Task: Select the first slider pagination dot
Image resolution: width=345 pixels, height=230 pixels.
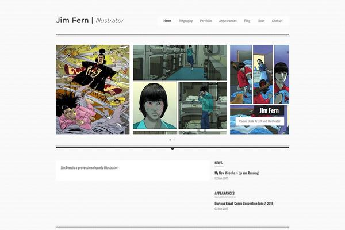Action: [x=170, y=140]
